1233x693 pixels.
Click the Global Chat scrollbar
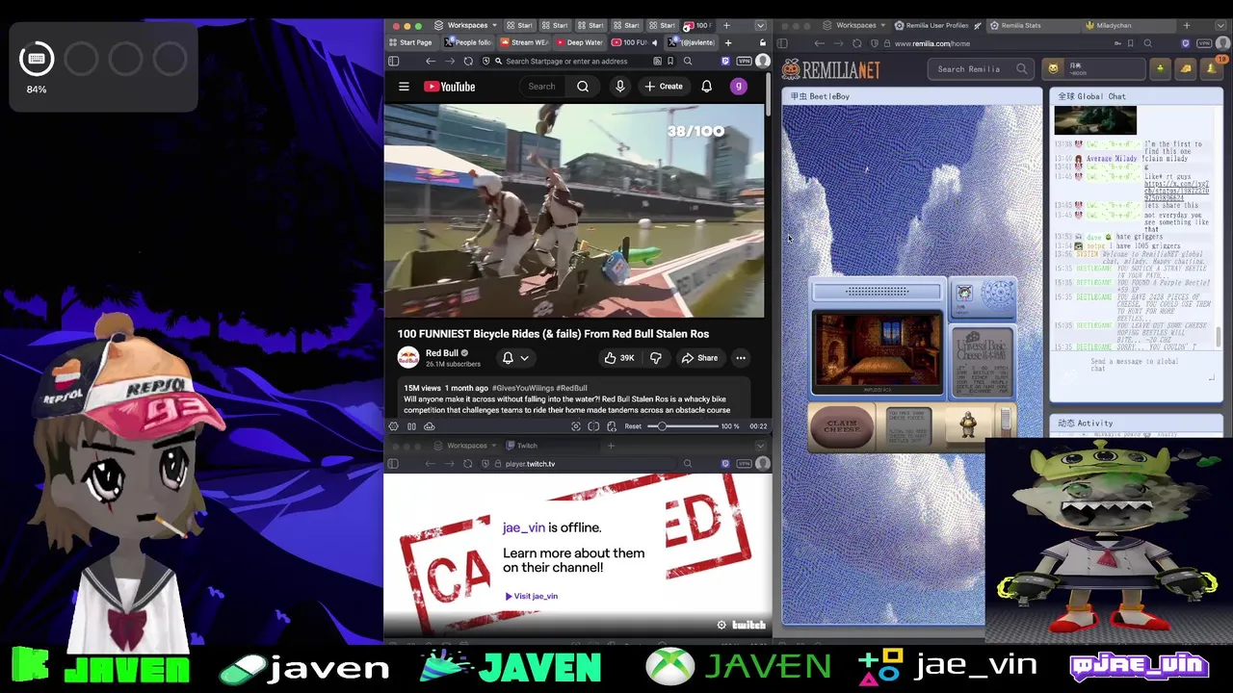1219,337
